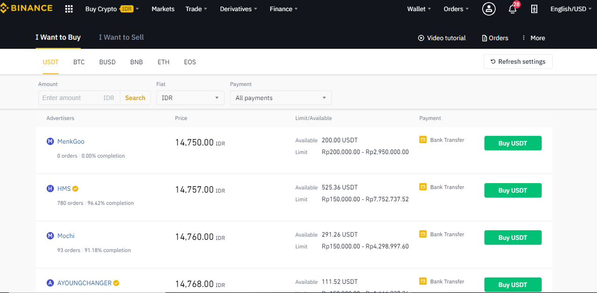Click the price 14,750.00 IDR
The image size is (597, 293).
point(200,142)
